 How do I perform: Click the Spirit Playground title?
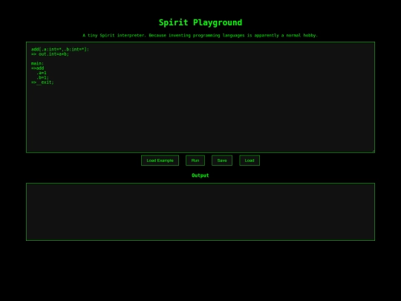coord(200,22)
